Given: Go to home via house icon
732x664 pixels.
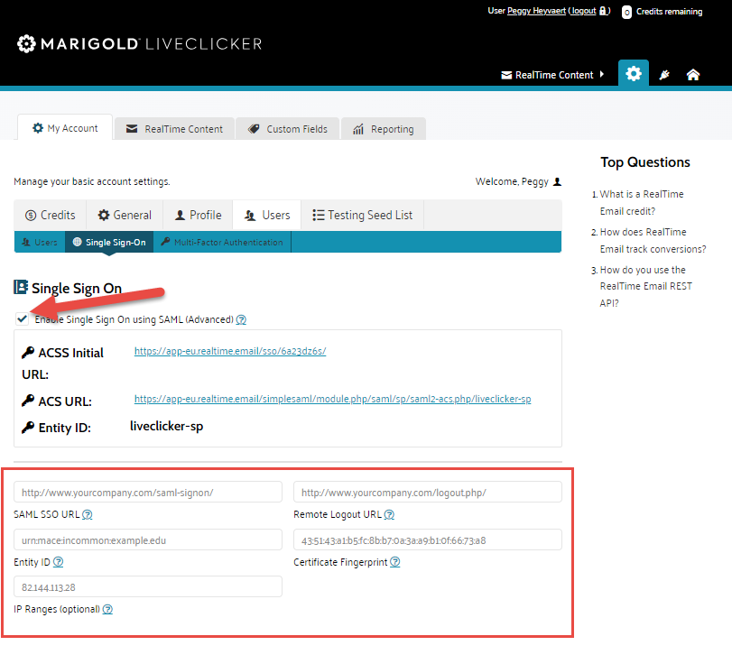Looking at the screenshot, I should point(693,75).
